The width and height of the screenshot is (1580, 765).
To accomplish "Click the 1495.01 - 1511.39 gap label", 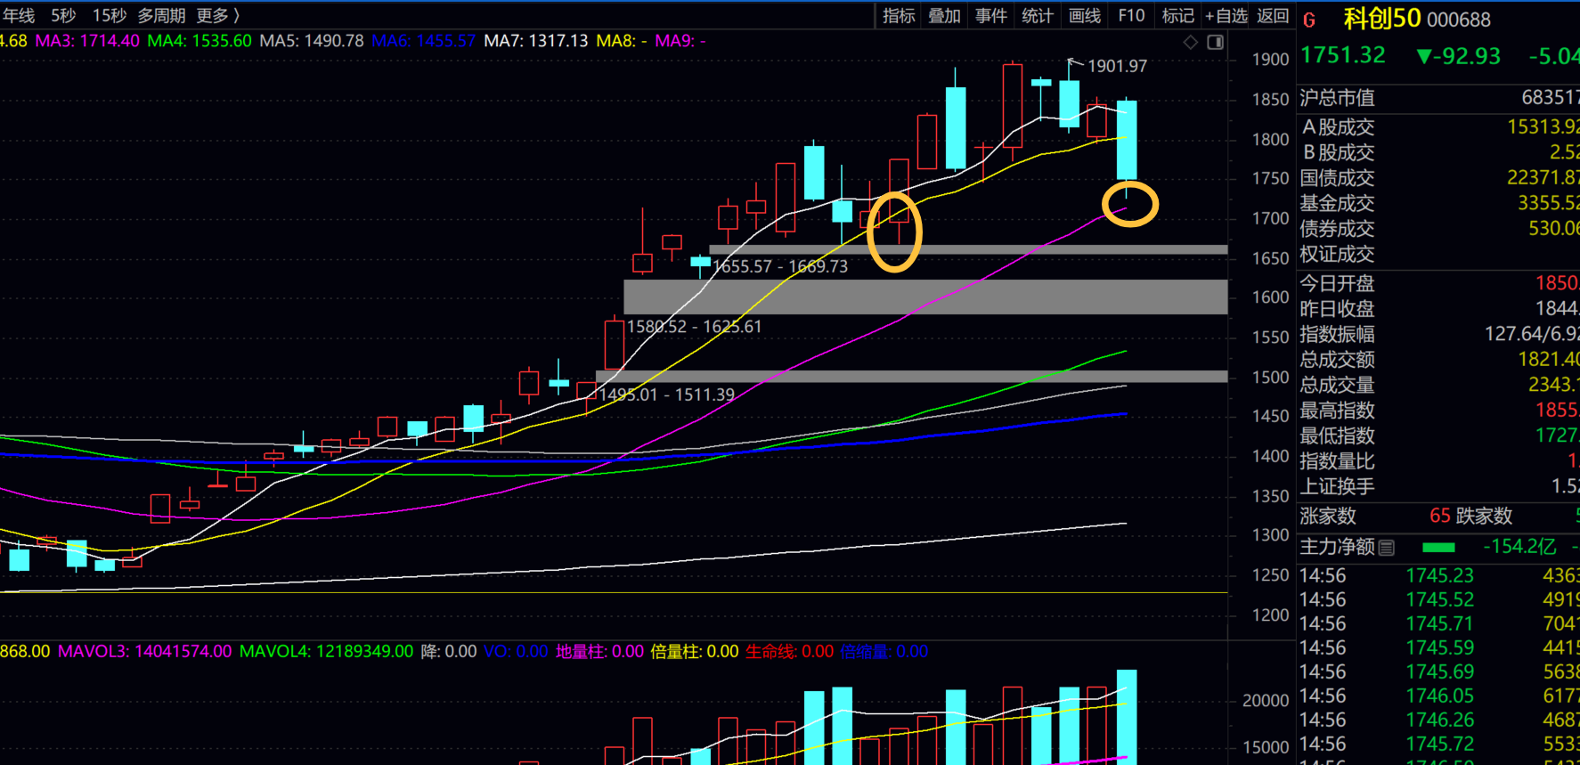I will 667,395.
